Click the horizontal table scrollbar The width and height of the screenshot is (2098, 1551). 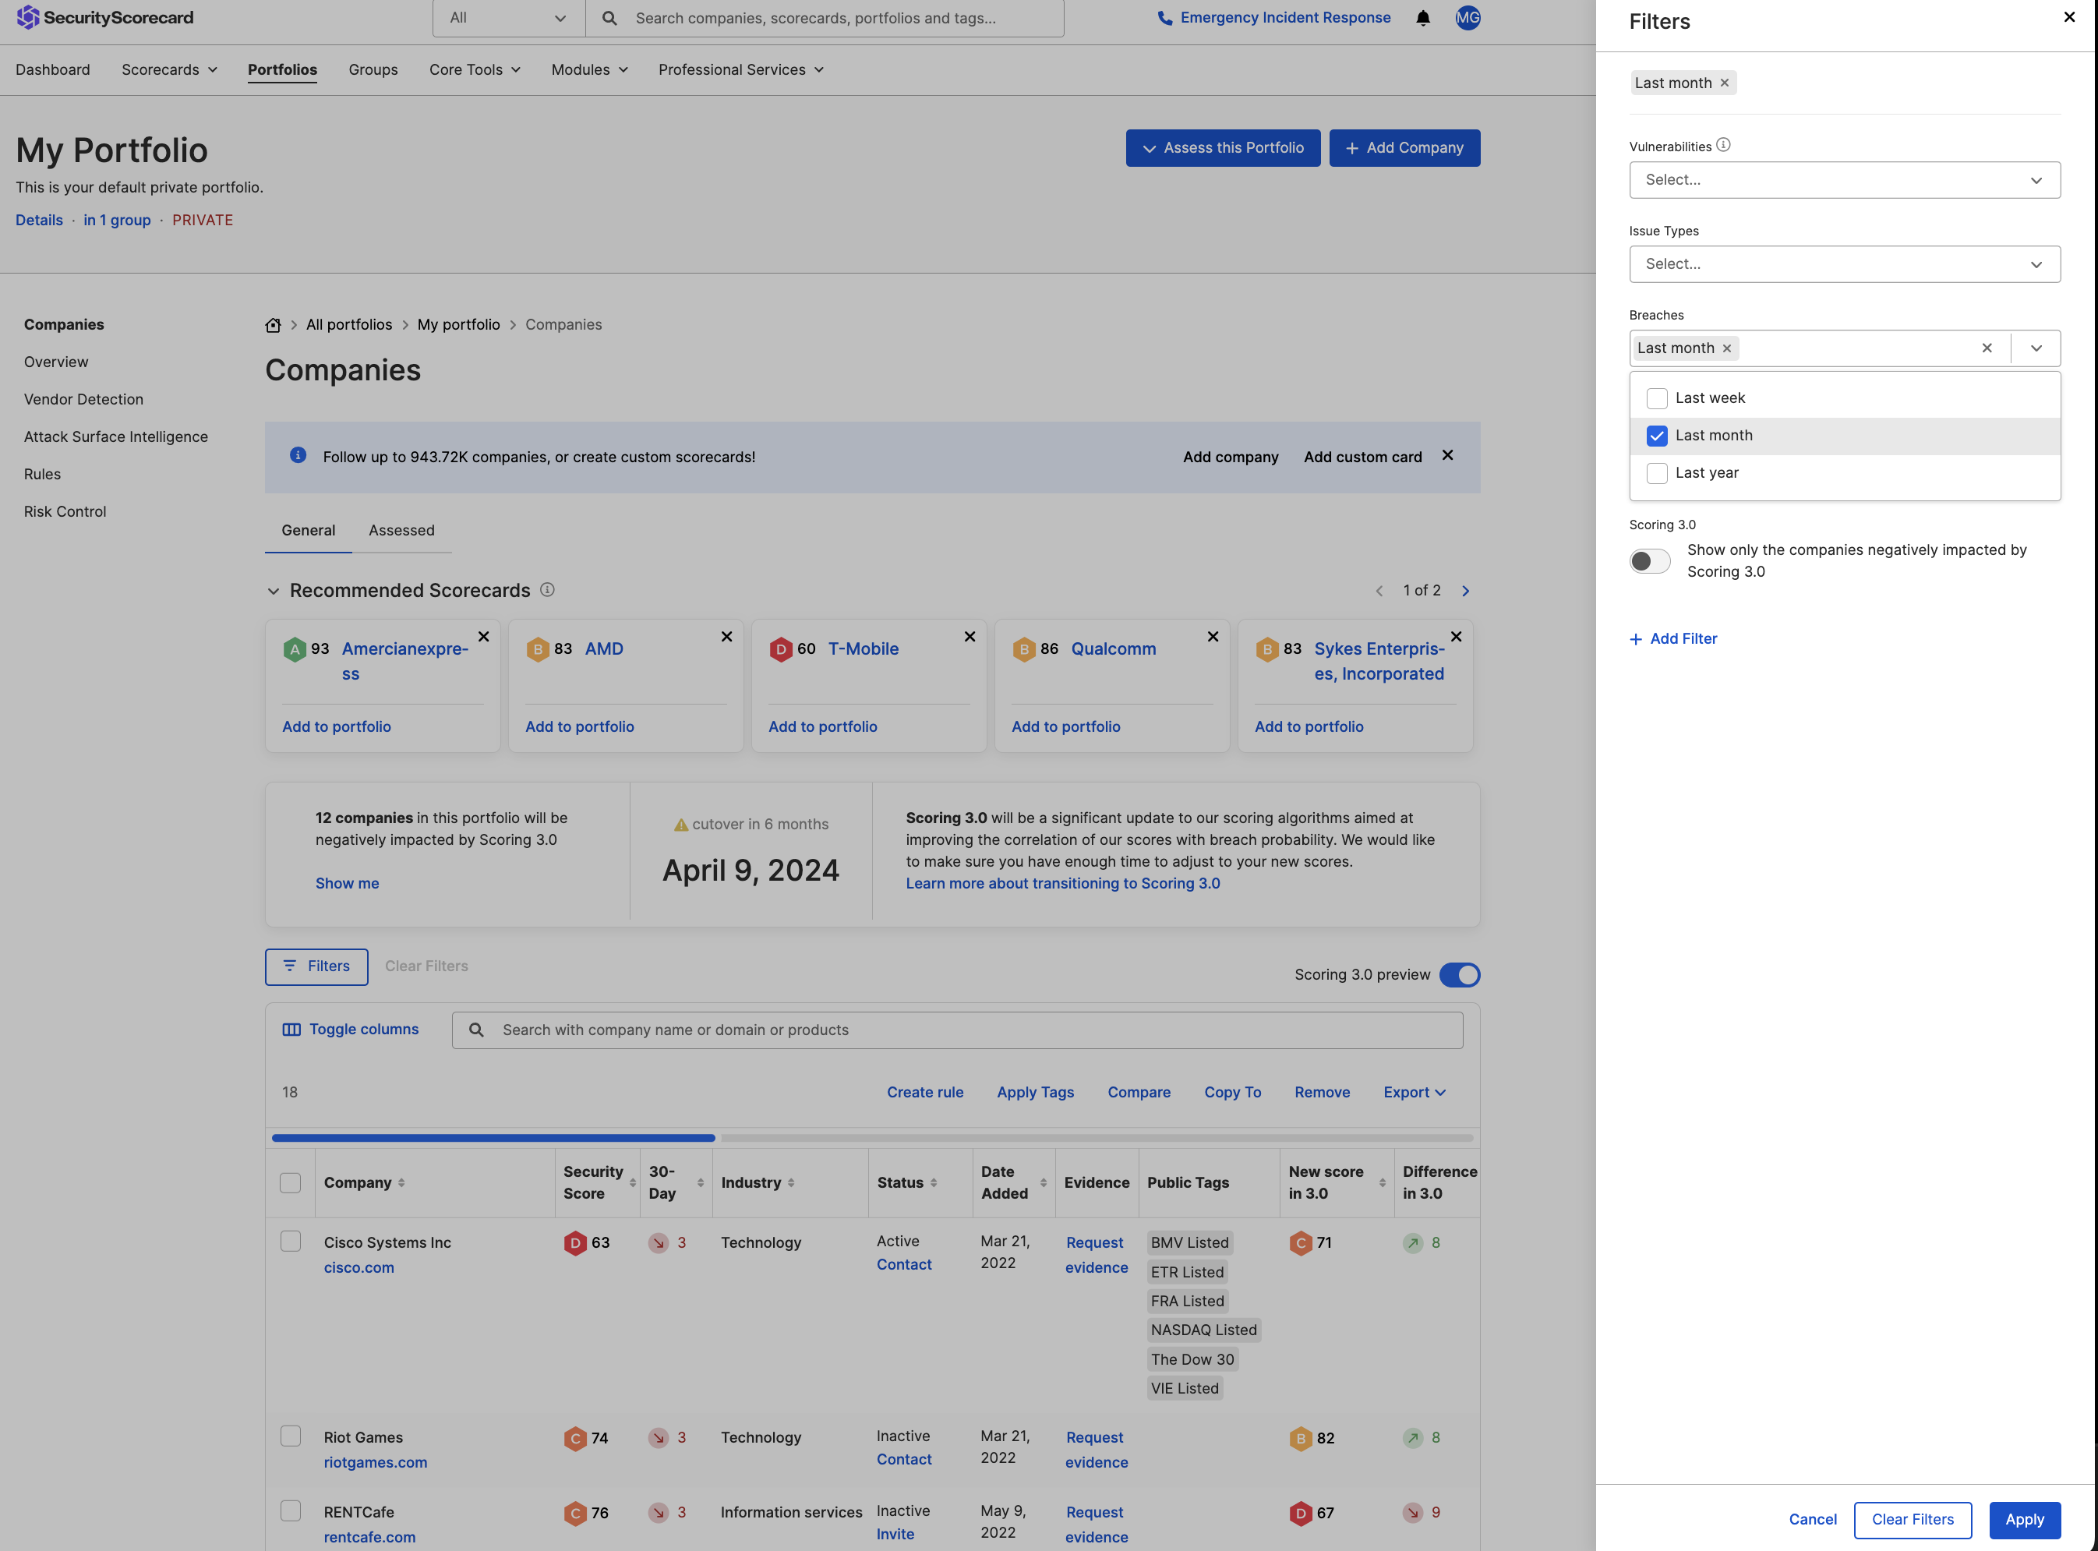point(494,1137)
